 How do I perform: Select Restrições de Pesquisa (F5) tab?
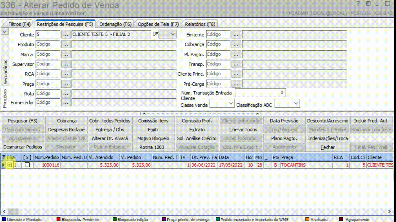coord(65,24)
